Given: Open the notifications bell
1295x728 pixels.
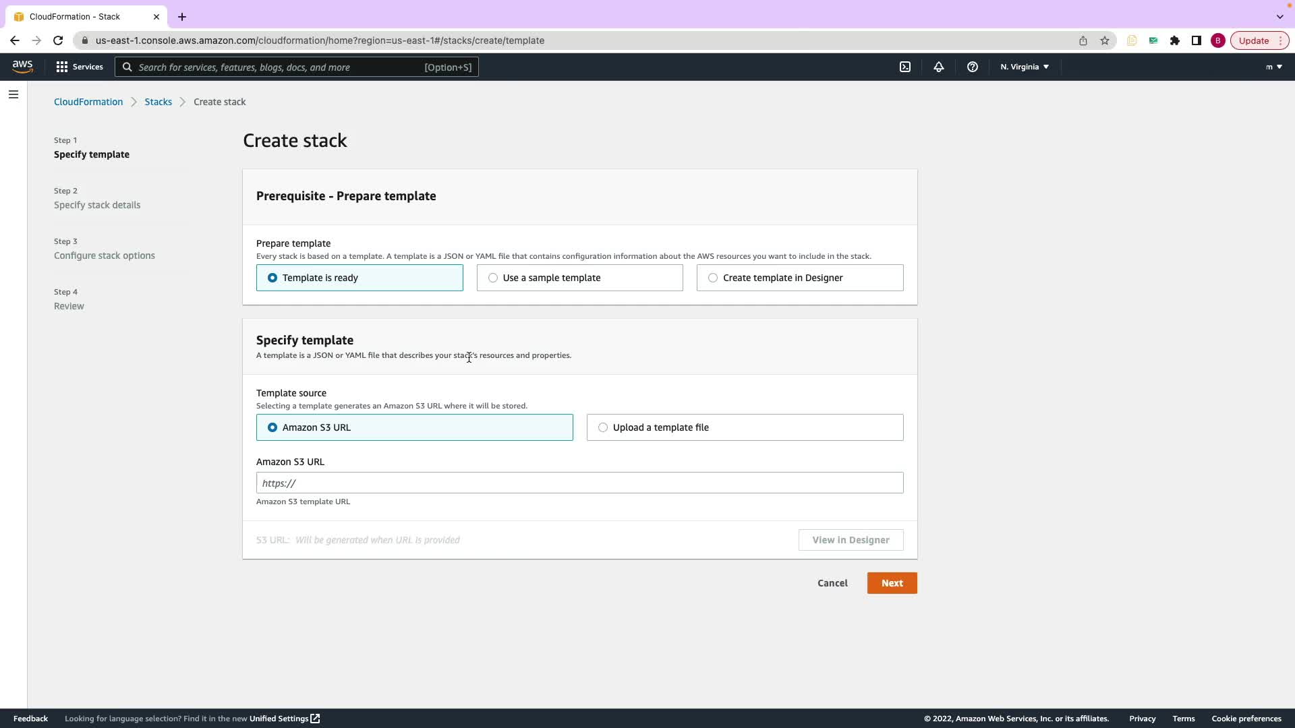Looking at the screenshot, I should coord(938,67).
